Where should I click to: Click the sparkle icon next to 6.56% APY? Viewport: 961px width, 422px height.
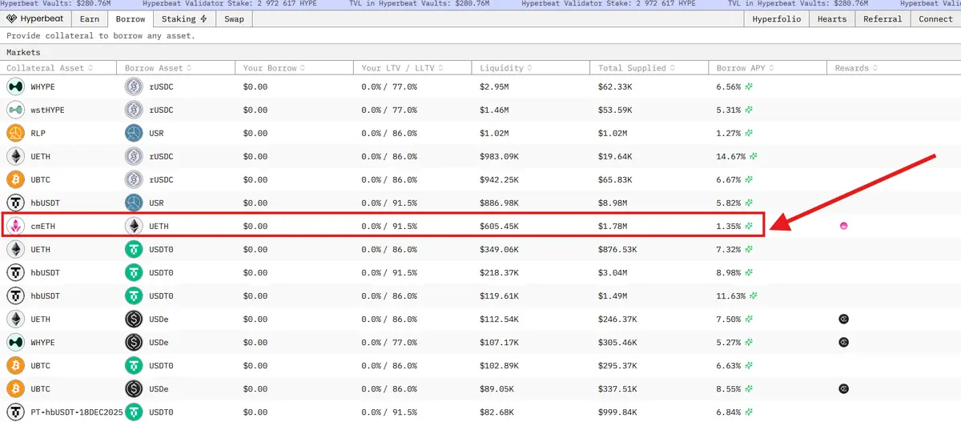[750, 86]
